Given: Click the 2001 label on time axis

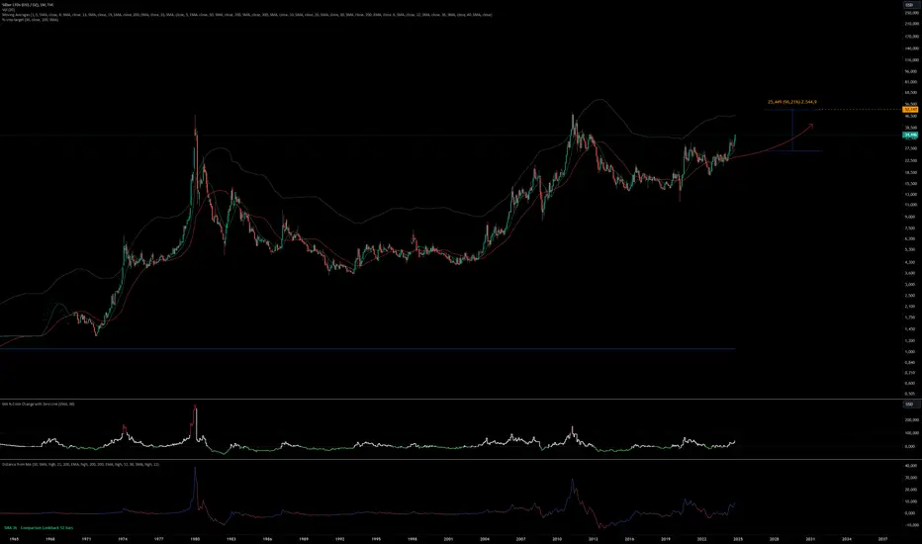Looking at the screenshot, I should coord(449,539).
